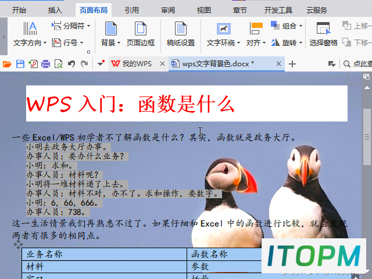Click the table move handle icon

[18, 244]
